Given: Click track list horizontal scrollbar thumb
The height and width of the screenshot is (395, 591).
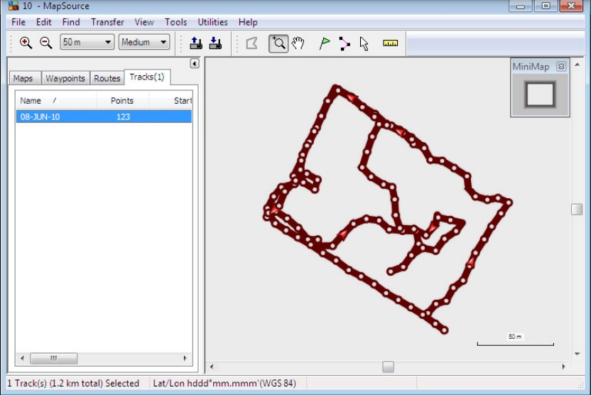Looking at the screenshot, I should coord(53,358).
